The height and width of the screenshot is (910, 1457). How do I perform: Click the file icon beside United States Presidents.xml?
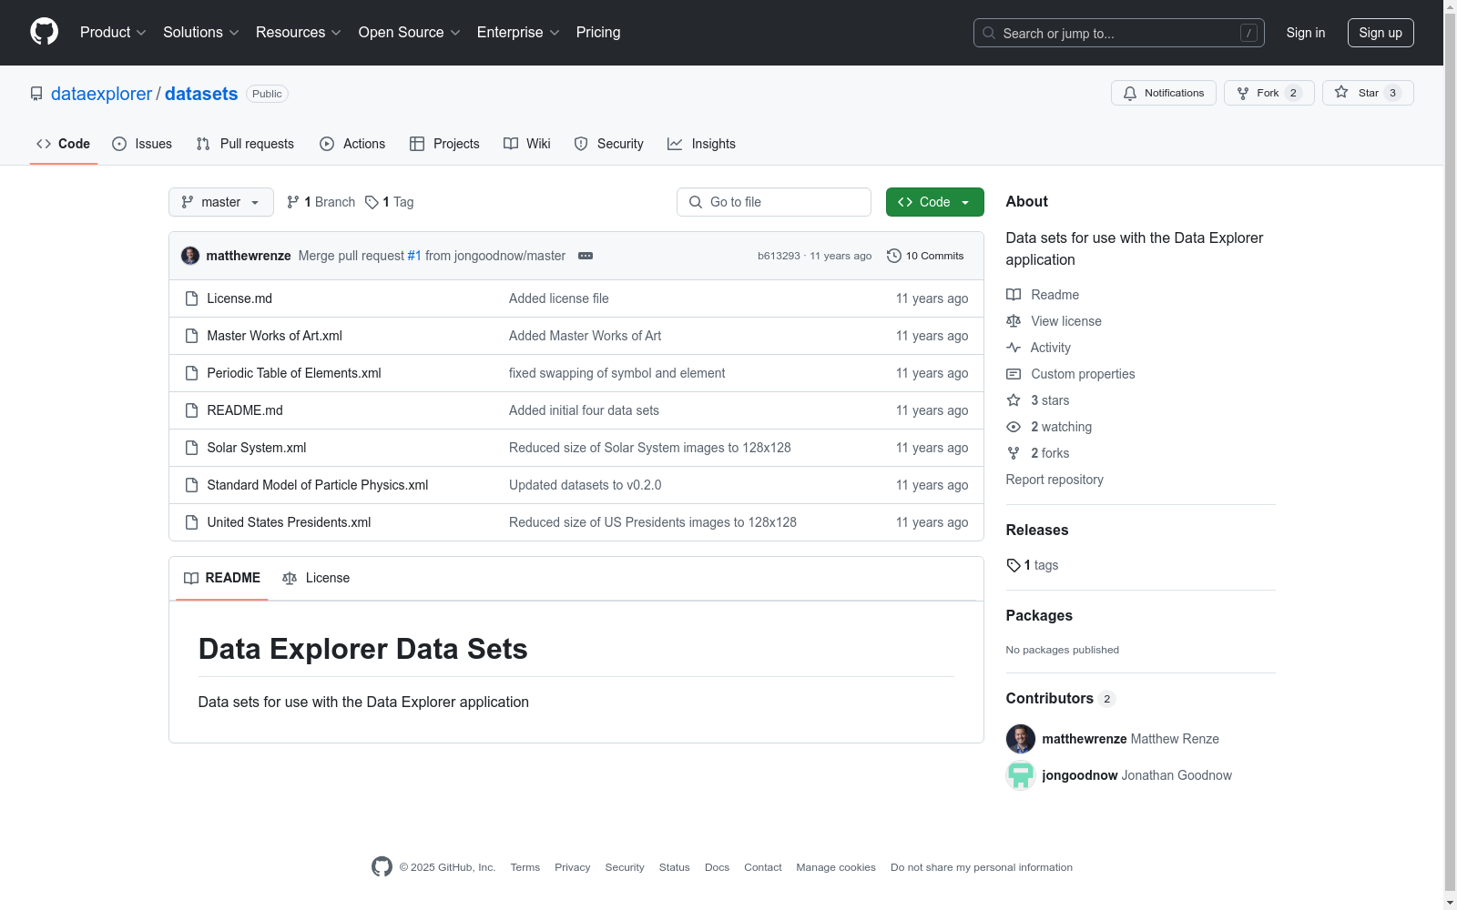tap(191, 522)
